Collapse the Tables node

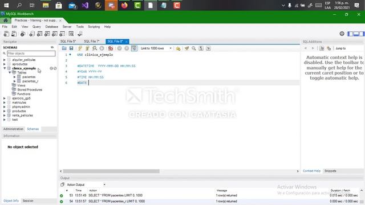pos(10,72)
